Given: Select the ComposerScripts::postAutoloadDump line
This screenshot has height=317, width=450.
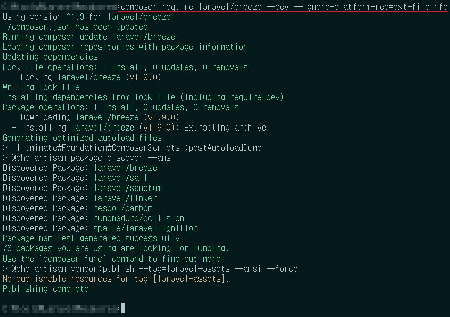Looking at the screenshot, I should point(132,148).
